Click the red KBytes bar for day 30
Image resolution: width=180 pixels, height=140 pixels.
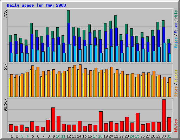(164, 115)
